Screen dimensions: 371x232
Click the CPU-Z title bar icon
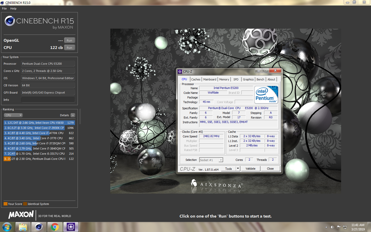click(x=180, y=71)
